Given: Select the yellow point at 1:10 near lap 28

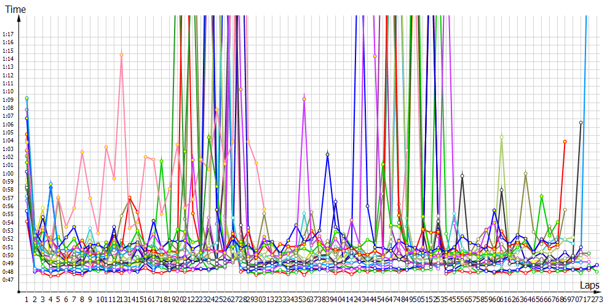Looking at the screenshot, I should click(240, 90).
